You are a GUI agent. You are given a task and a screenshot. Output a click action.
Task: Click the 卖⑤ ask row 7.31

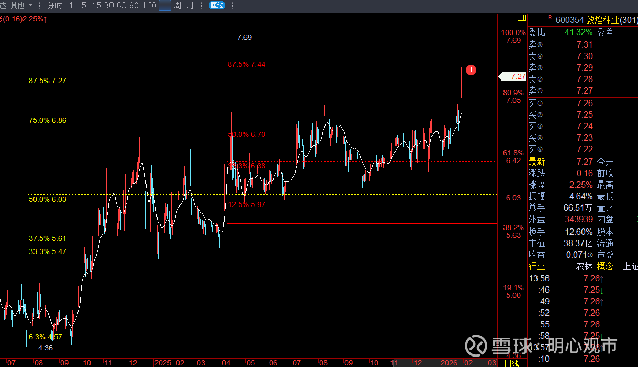[x=583, y=45]
